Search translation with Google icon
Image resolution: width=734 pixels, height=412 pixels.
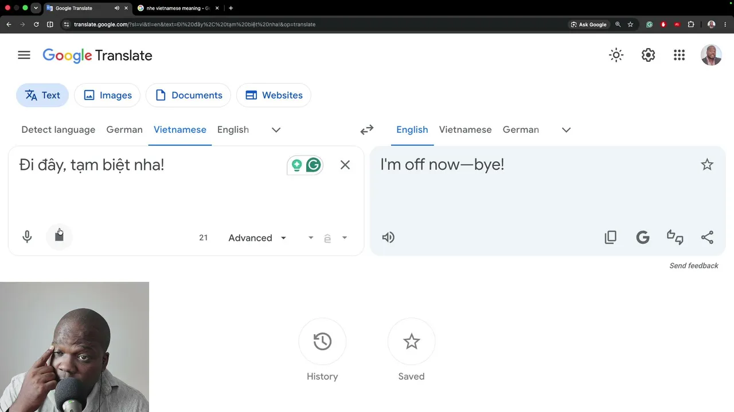(643, 237)
